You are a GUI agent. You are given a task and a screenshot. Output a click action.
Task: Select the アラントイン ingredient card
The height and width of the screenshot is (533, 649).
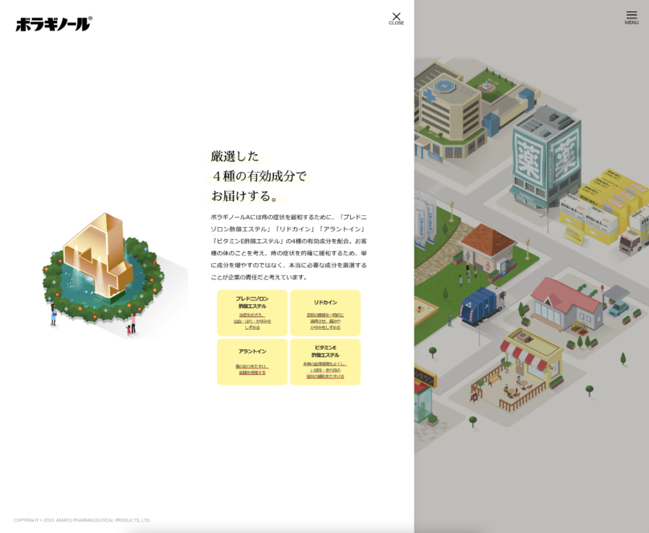pyautogui.click(x=252, y=362)
